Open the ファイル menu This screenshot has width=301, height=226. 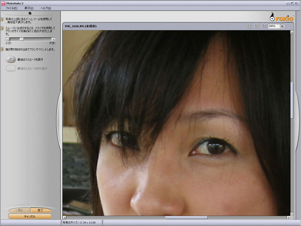[x=11, y=8]
